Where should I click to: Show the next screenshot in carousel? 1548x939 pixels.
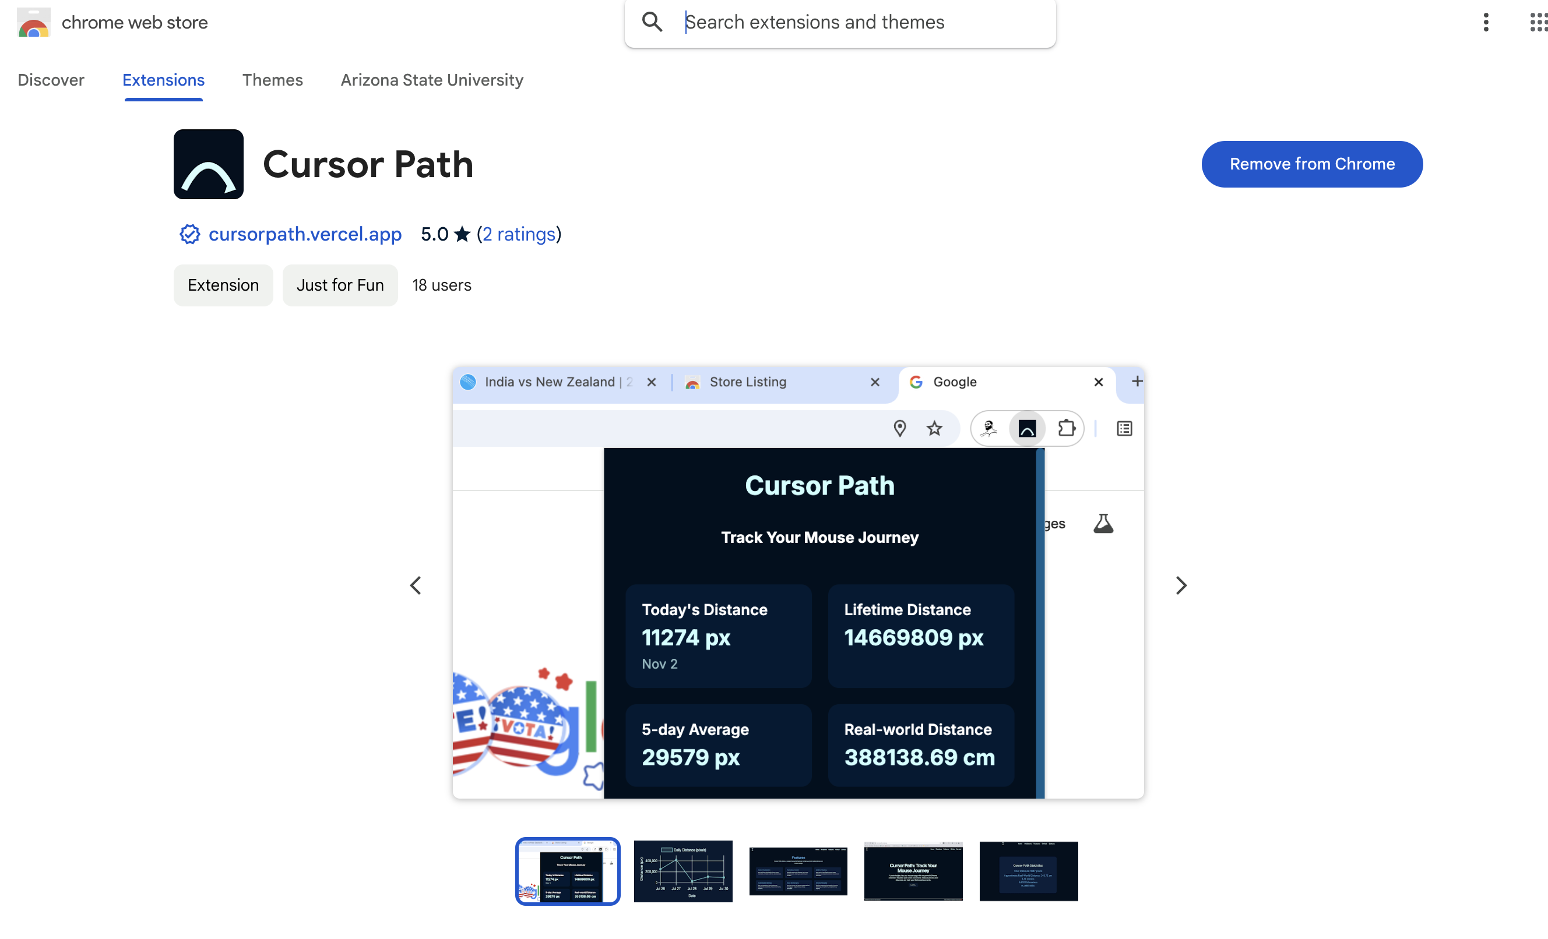(x=1181, y=586)
